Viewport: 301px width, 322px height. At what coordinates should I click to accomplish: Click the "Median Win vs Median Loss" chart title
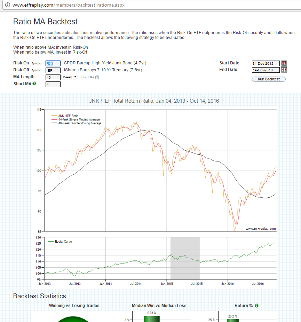click(159, 306)
